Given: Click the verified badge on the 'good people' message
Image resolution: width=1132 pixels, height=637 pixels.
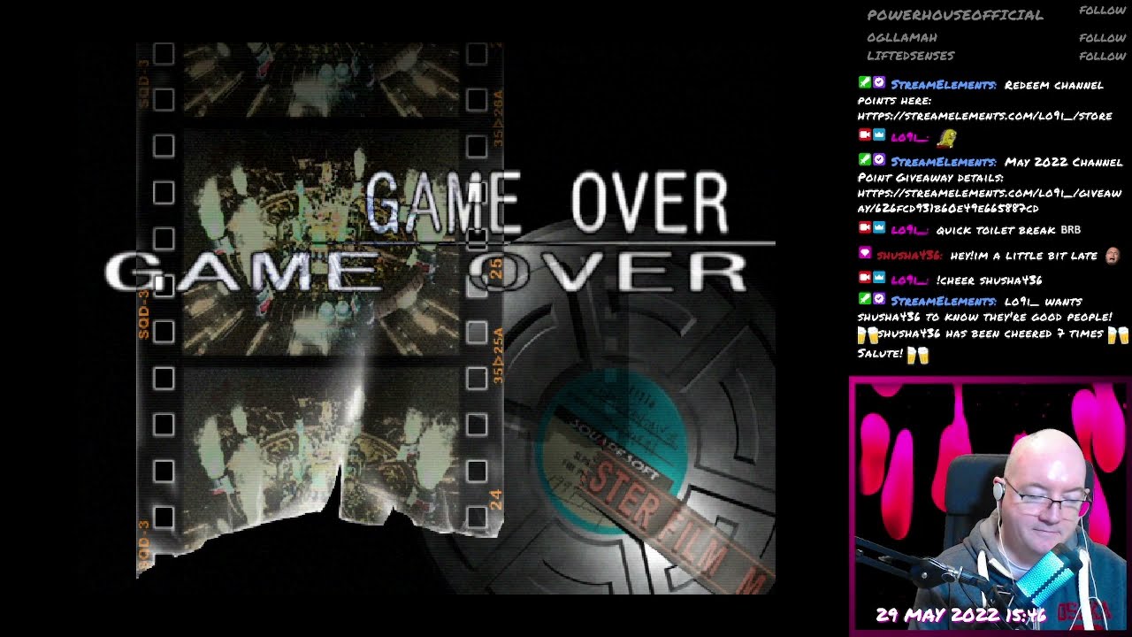Looking at the screenshot, I should (x=879, y=300).
